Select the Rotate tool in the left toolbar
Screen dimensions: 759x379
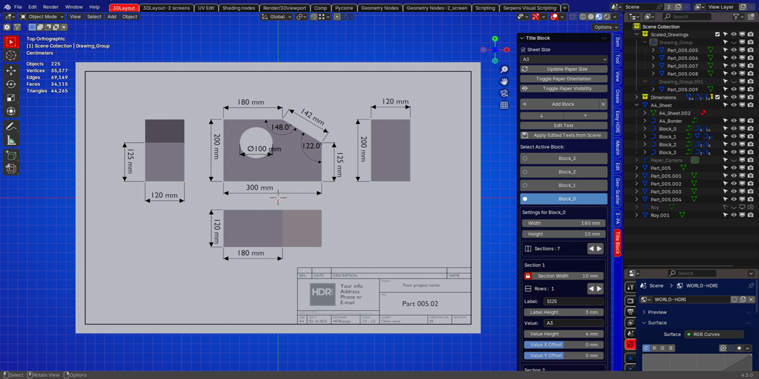click(11, 84)
